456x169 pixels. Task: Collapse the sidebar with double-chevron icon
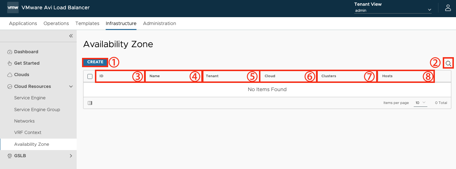71,36
